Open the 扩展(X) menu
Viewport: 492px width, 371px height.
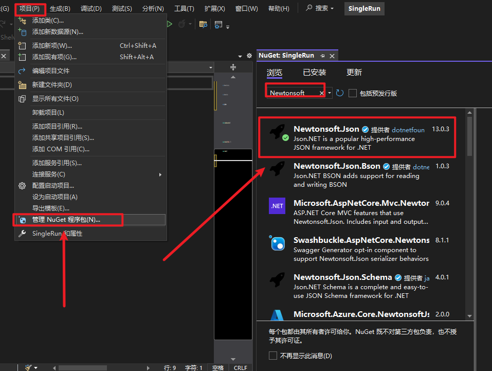pyautogui.click(x=214, y=8)
